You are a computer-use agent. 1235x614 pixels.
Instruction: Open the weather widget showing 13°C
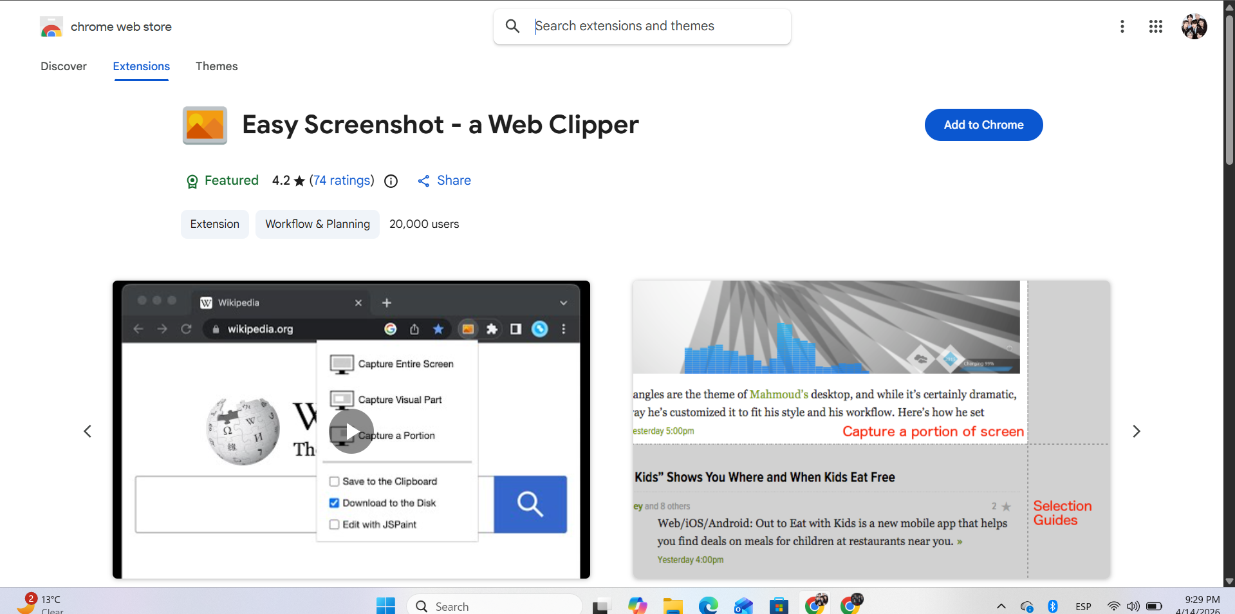click(x=41, y=604)
